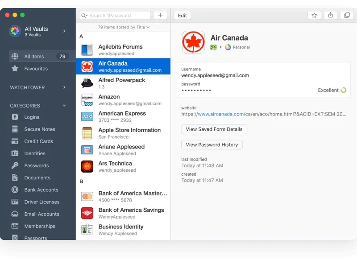Click the Business Identity badge icon
This screenshot has height=264, width=357.
(x=87, y=229)
